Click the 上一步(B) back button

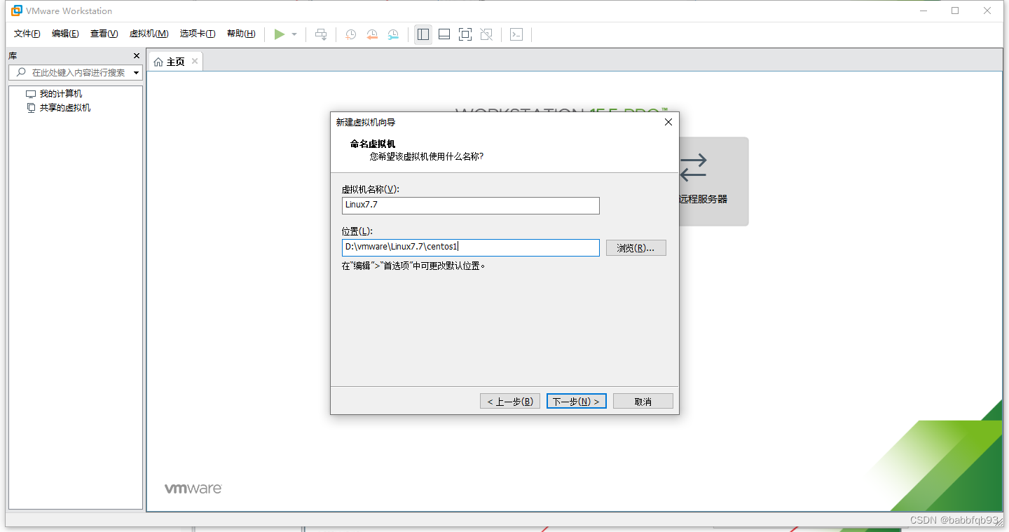pos(510,402)
